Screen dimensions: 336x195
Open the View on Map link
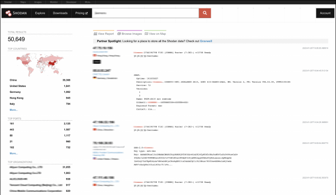[x=155, y=34]
